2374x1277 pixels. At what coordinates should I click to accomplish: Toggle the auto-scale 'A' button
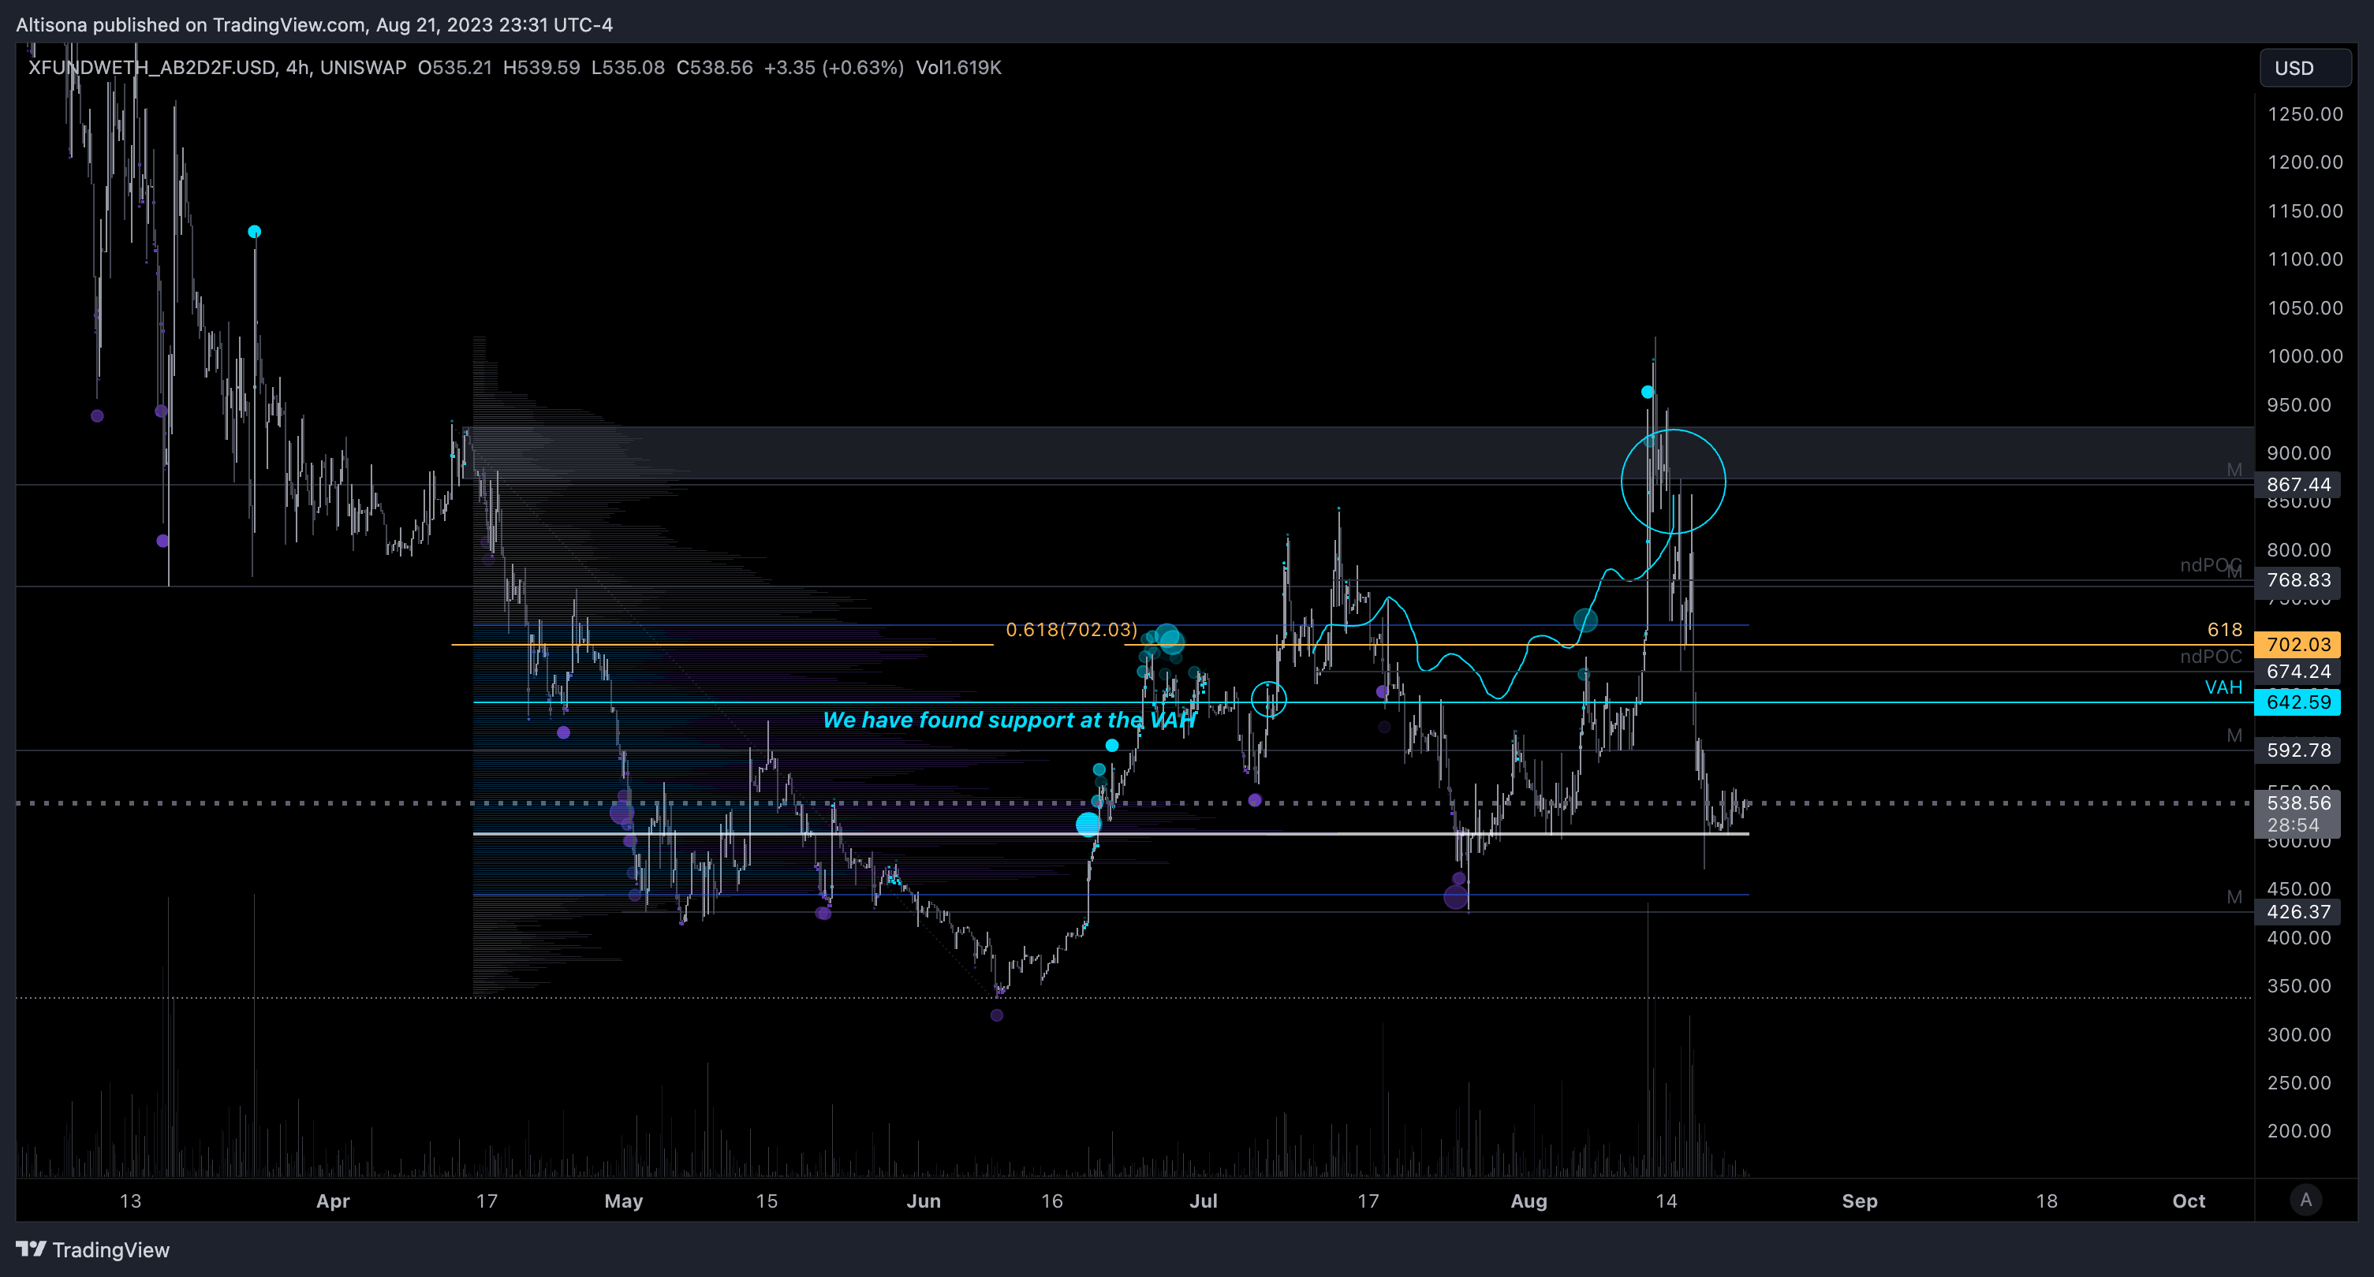(2306, 1200)
